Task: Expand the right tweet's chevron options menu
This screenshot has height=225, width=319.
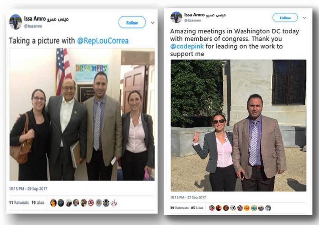Action: [x=304, y=18]
